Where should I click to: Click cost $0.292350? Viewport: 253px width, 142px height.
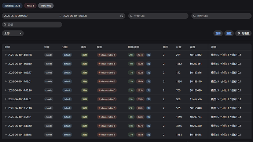pos(196,126)
